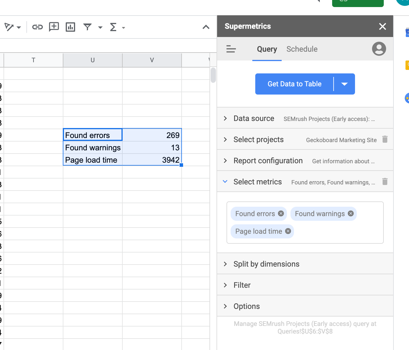Insert a chart using the chart icon
Screen dimensions: 409x350
coord(70,27)
